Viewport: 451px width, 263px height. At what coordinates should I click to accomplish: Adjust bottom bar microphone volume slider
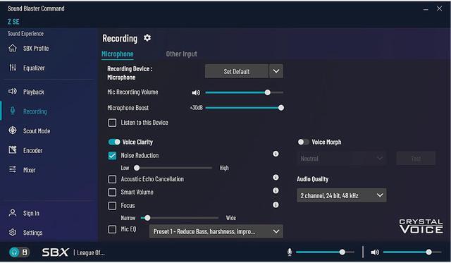tap(325, 252)
